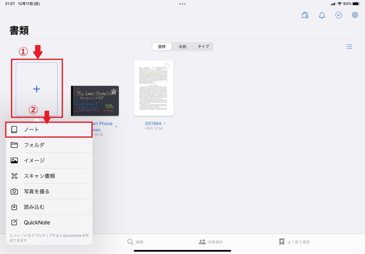Tap the Wi-Fi status icon

click(x=340, y=4)
